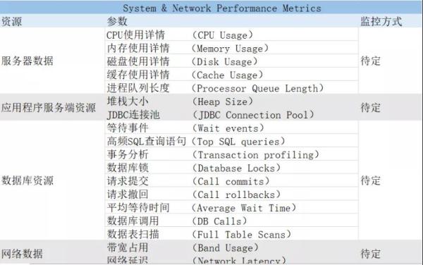Viewport: 423px width, 265px height.
Task: Select the System & Network Performance Metrics title
Action: (x=222, y=8)
